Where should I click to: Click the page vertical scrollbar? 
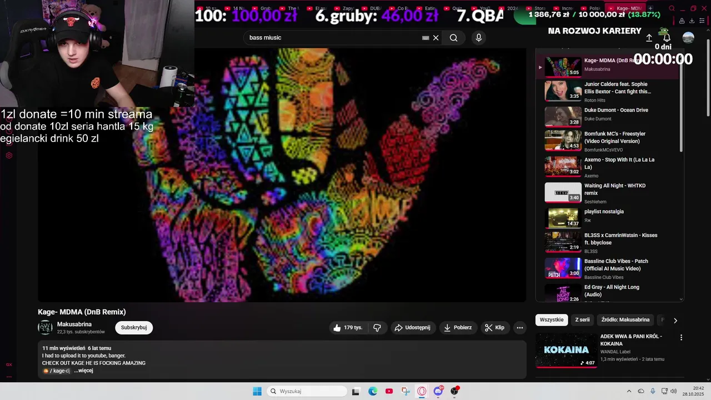[x=708, y=78]
